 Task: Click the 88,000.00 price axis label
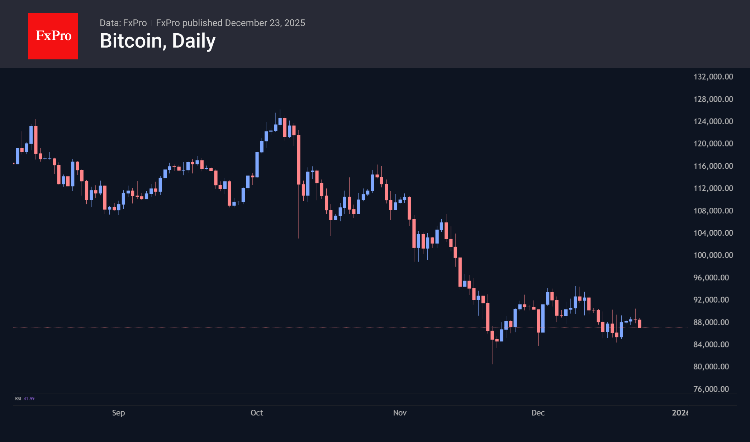(x=711, y=322)
